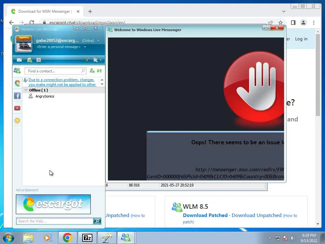This screenshot has width=325, height=244.
Task: Open the Escargot tab in Messenger sidebar
Action: coord(17,83)
